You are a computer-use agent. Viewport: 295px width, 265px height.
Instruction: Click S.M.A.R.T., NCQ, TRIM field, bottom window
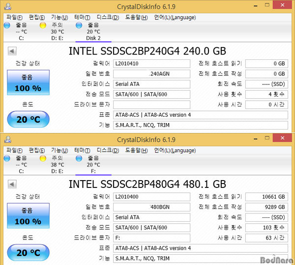tap(201, 259)
